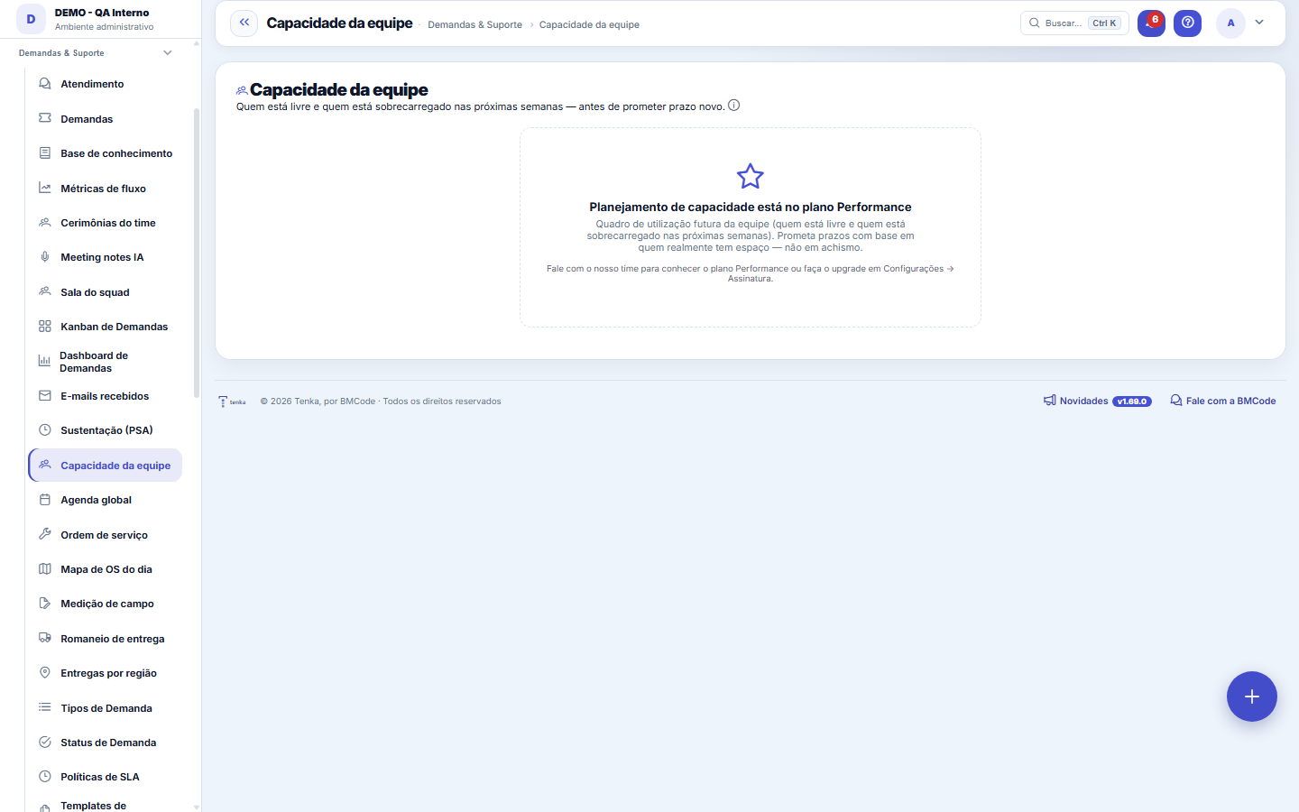Viewport: 1299px width, 812px height.
Task: Click the sidebar scroll-down arrow
Action: click(x=197, y=807)
